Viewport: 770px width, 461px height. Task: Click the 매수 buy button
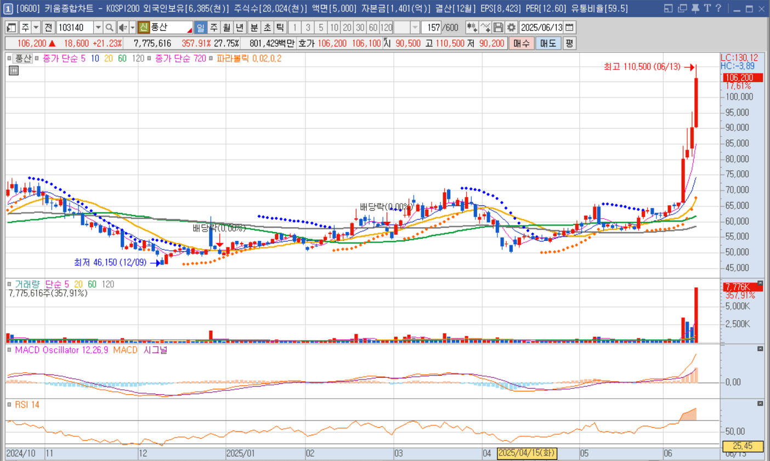click(522, 43)
